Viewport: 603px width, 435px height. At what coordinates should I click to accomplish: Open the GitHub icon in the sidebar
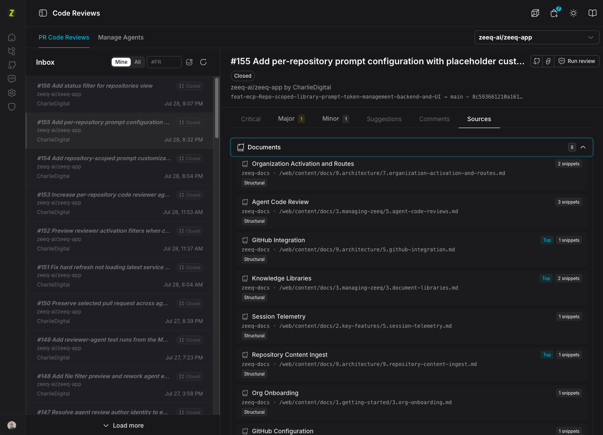pyautogui.click(x=12, y=65)
